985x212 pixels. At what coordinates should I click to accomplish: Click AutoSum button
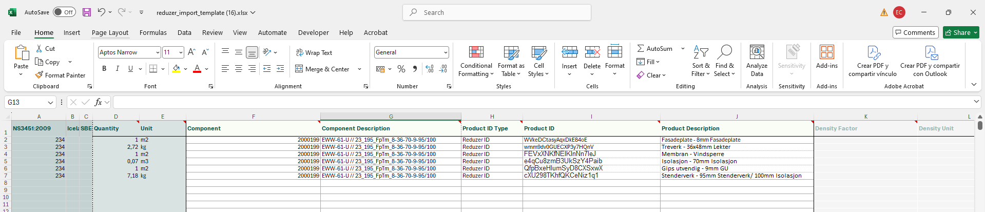(x=655, y=48)
